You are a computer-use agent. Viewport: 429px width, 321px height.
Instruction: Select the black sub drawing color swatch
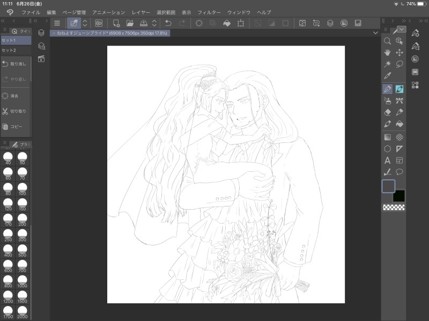(x=400, y=196)
